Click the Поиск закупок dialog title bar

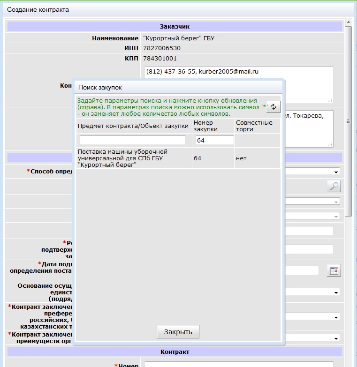point(178,87)
